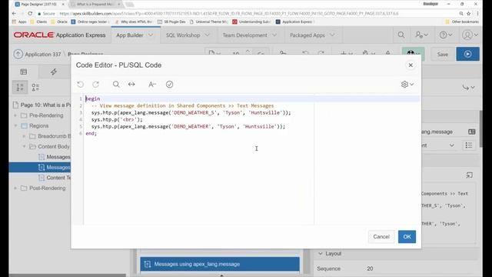The width and height of the screenshot is (492, 277).
Task: Click the browser back arrow
Action: (14, 14)
